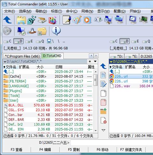Select drive D in right drive bar
153x155 pixels.
pos(125,41)
